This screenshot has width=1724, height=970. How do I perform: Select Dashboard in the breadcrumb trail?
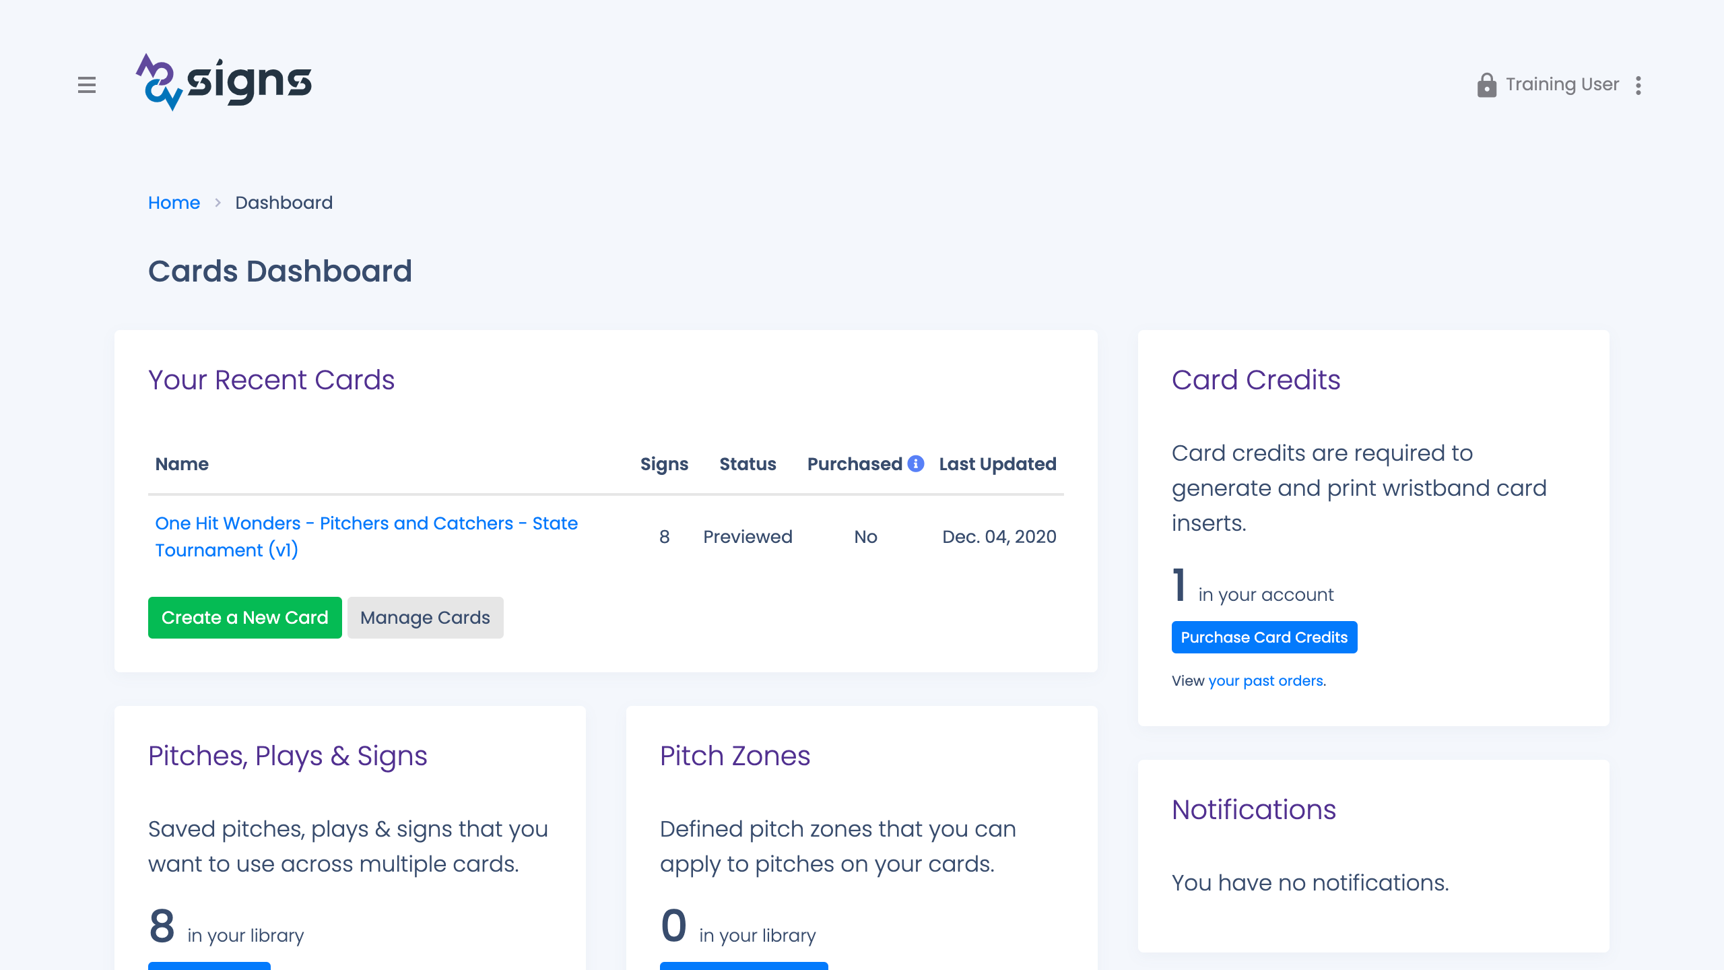284,202
